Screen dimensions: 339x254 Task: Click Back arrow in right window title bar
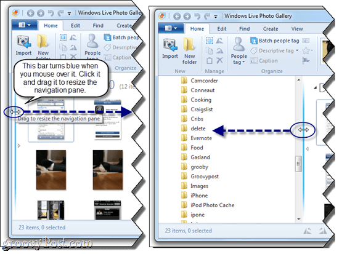tap(177, 16)
